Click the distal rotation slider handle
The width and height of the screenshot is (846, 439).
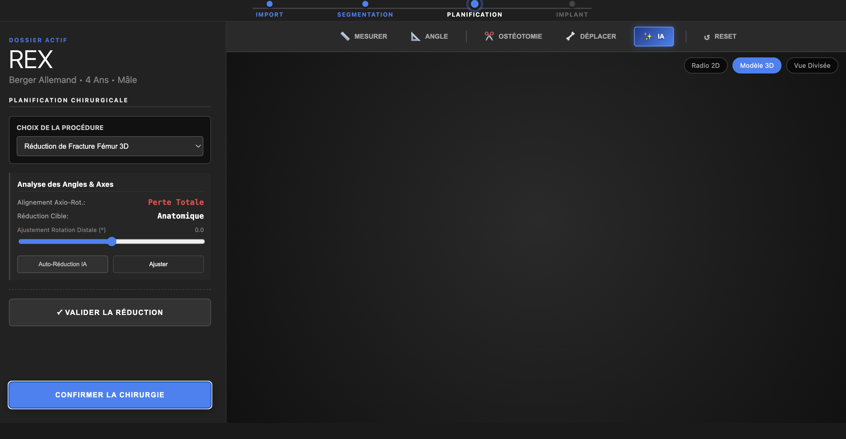pos(112,242)
